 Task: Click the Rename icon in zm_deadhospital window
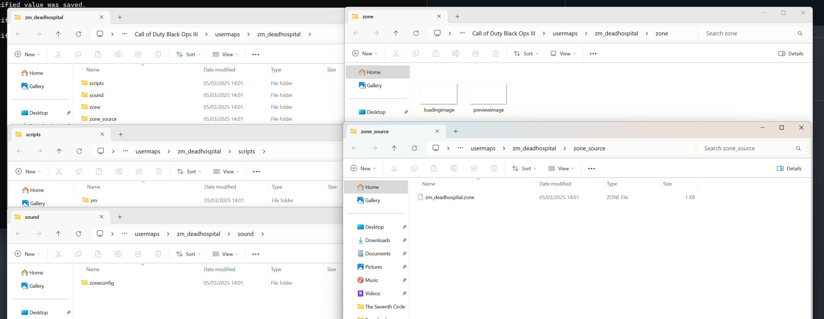coord(118,54)
